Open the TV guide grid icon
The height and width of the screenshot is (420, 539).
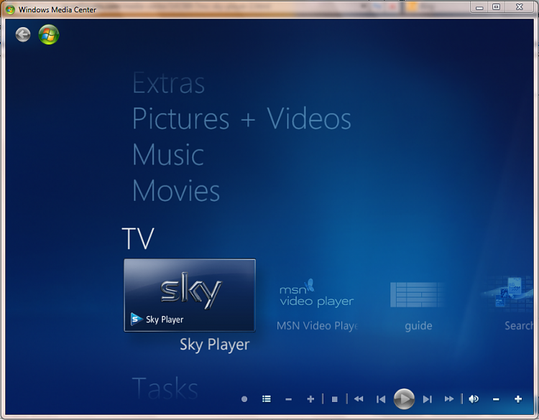(418, 294)
